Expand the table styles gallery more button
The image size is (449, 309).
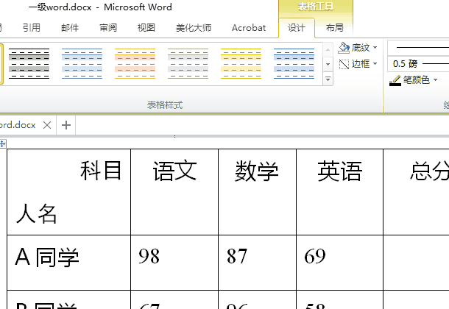328,79
